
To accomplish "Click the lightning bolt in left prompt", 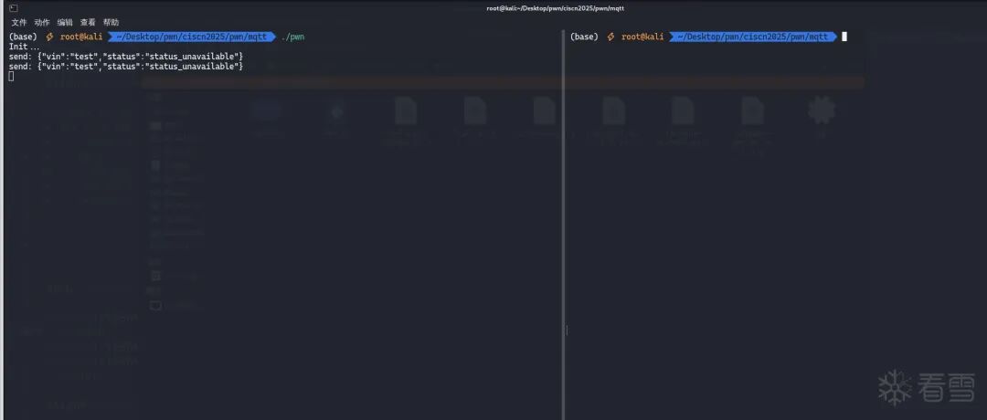I will coord(49,37).
